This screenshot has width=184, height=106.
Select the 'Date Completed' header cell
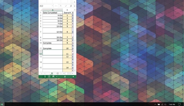(53, 13)
